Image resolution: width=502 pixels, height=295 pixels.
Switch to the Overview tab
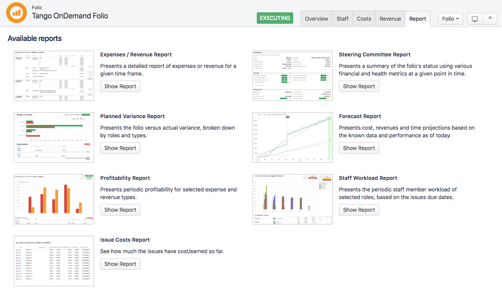(x=316, y=19)
